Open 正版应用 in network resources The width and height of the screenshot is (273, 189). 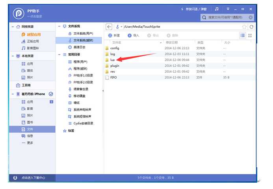(x=30, y=41)
